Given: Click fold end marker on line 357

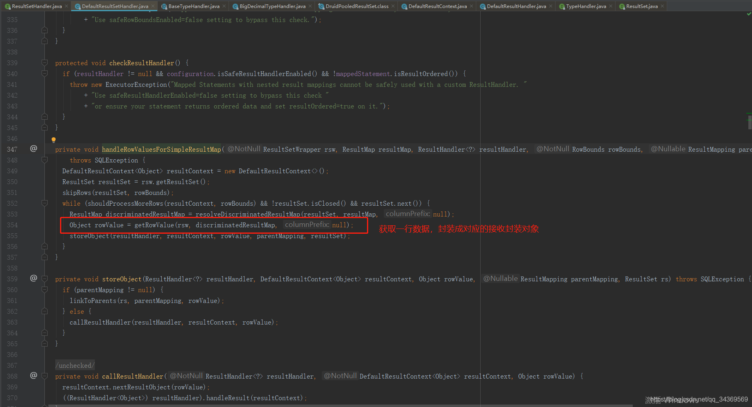Looking at the screenshot, I should [x=44, y=257].
